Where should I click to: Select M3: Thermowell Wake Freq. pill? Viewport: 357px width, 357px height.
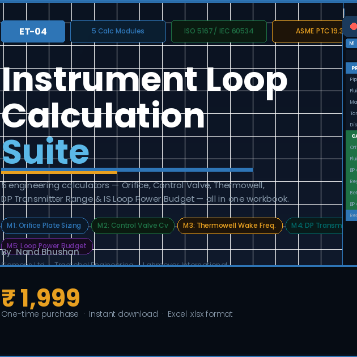coord(229,226)
